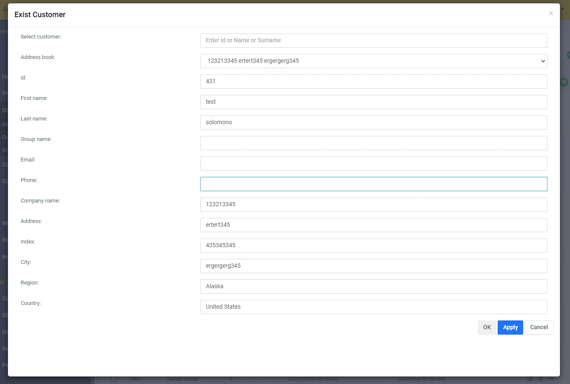570x384 pixels.
Task: Click the edit icon in Rafael Nadal row
Action: point(530,379)
